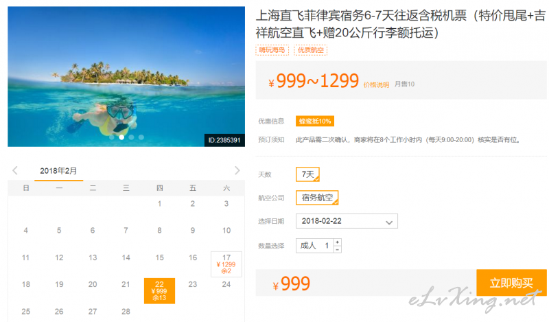Select the 2018年2月 month tab
Screen dimensions: 549x322
click(x=58, y=172)
